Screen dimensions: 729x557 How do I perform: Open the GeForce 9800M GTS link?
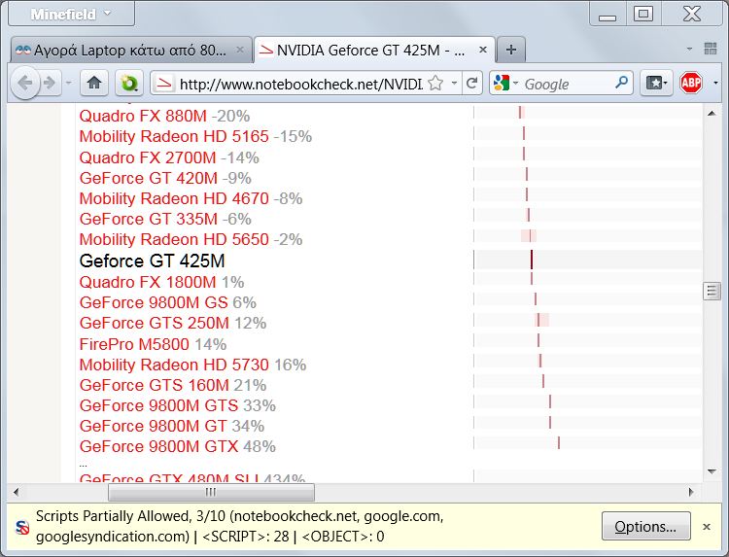[x=158, y=406]
